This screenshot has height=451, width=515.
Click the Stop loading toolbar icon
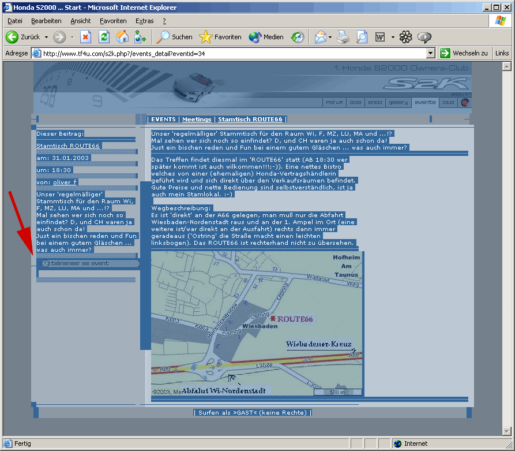click(85, 37)
